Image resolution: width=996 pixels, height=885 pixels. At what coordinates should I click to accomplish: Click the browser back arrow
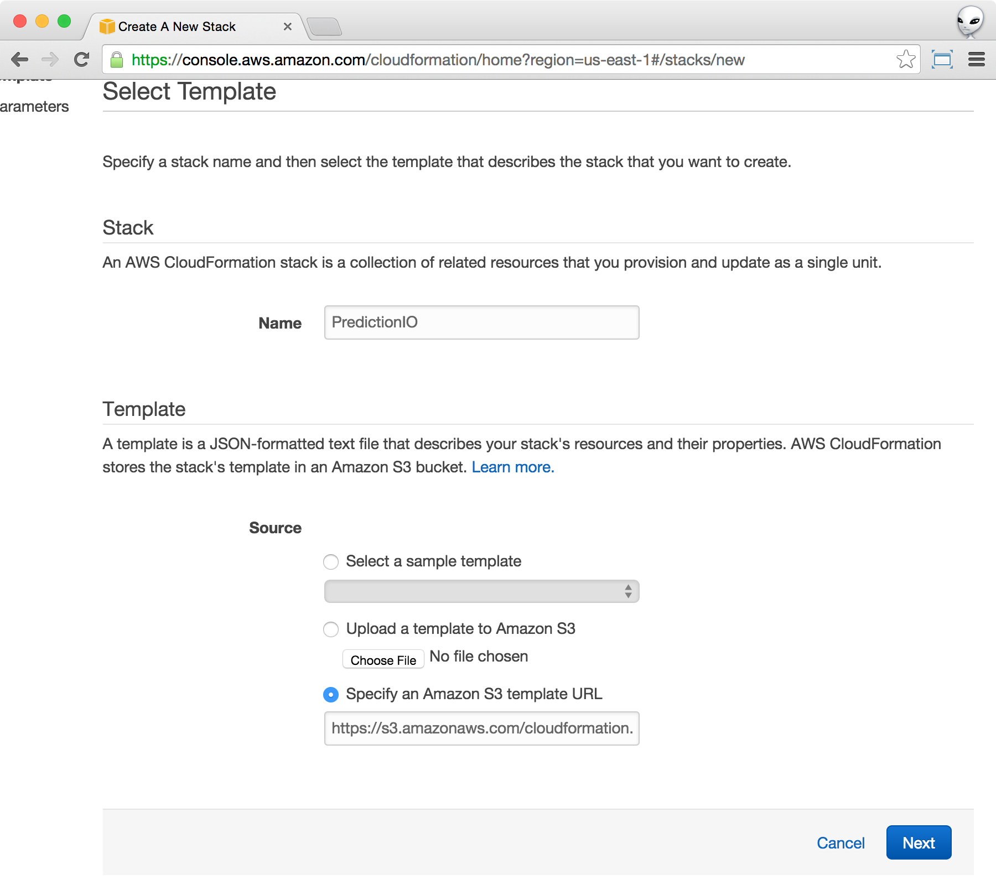(20, 59)
